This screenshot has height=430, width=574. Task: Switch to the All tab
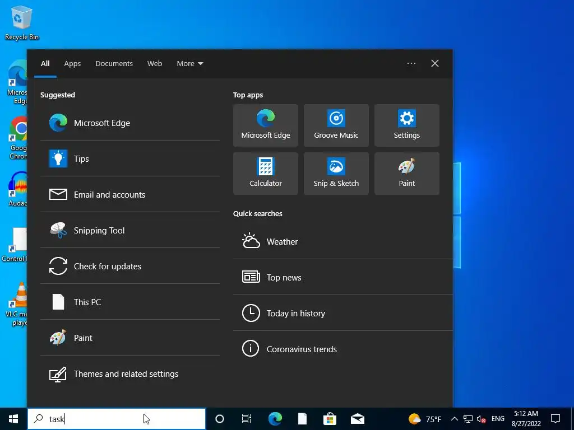45,64
